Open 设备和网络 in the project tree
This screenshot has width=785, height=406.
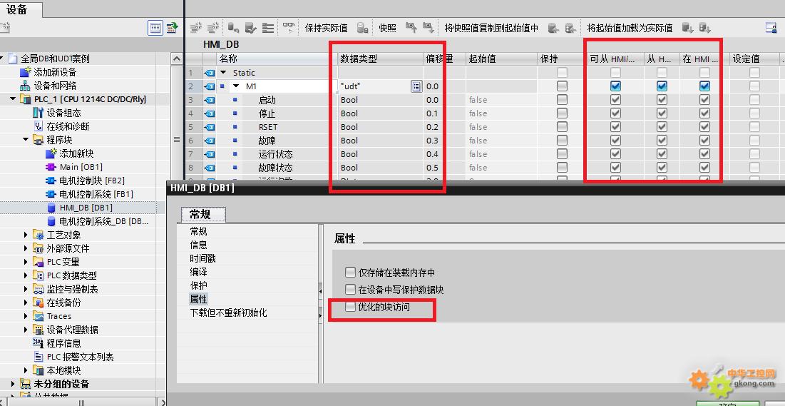click(x=54, y=86)
